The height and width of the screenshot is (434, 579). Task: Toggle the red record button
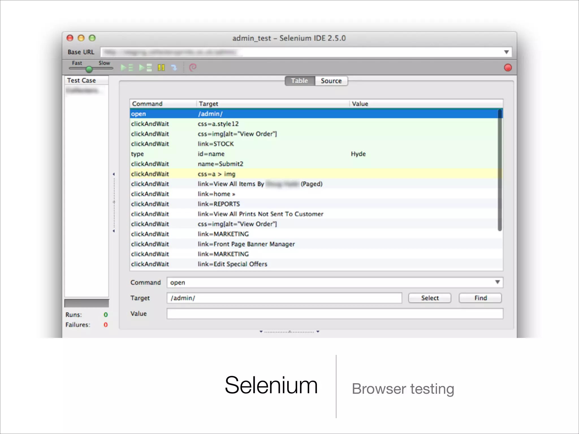pyautogui.click(x=508, y=68)
